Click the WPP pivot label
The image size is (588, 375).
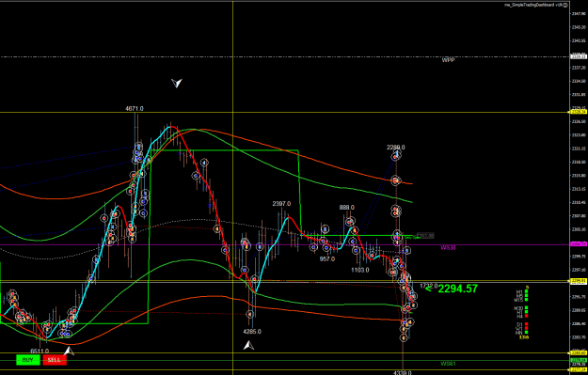coord(448,60)
